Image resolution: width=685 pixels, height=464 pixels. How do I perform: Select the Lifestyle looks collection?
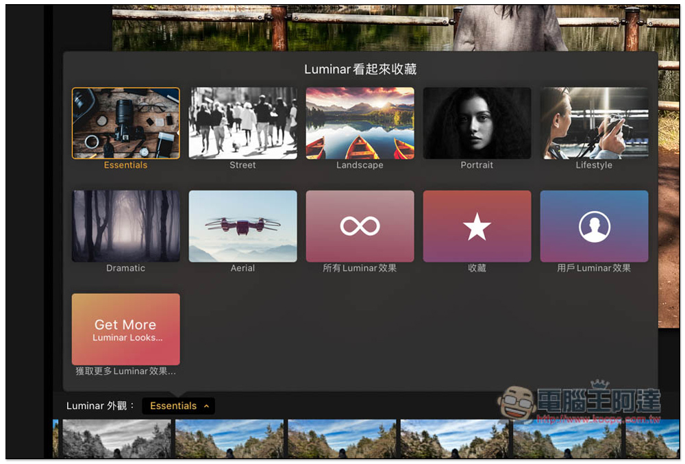tap(594, 123)
